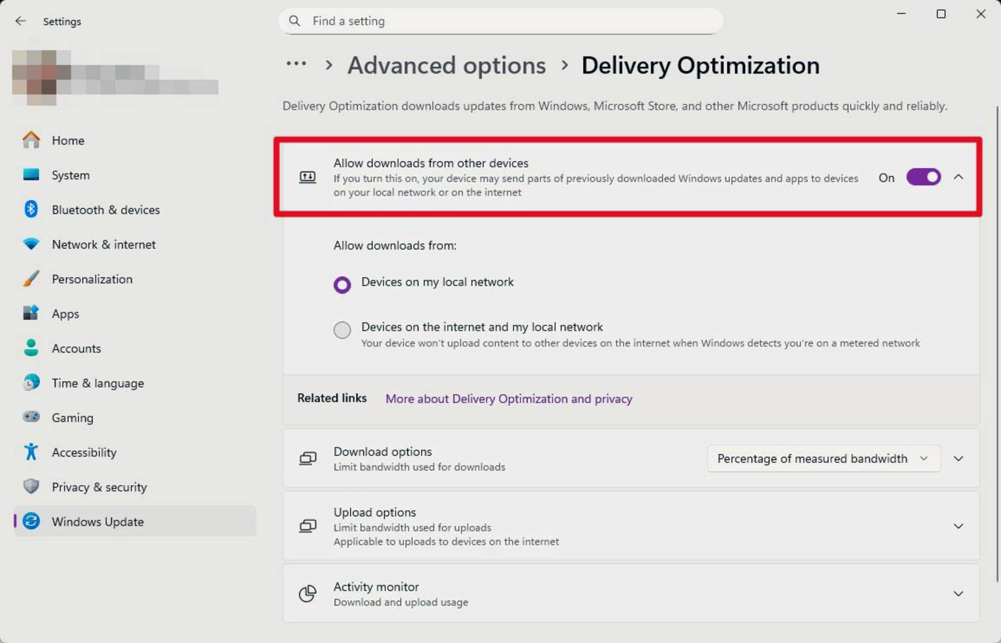Open Accessibility settings
Image resolution: width=1001 pixels, height=643 pixels.
[x=84, y=452]
